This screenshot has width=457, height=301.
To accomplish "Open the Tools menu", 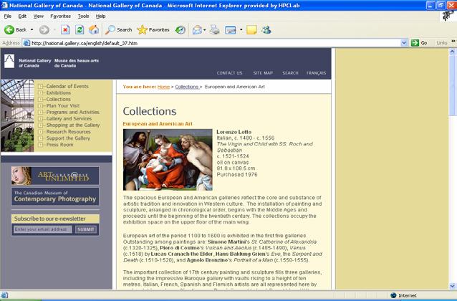I will click(83, 16).
